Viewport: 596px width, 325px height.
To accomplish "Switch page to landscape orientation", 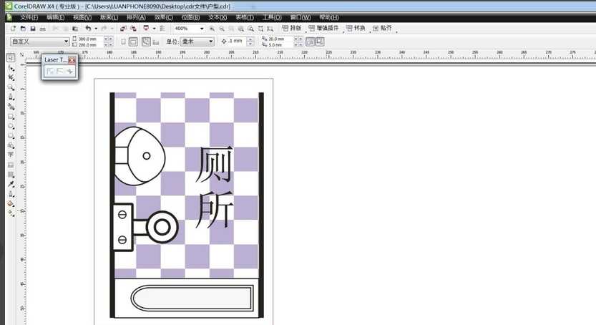I will 134,42.
